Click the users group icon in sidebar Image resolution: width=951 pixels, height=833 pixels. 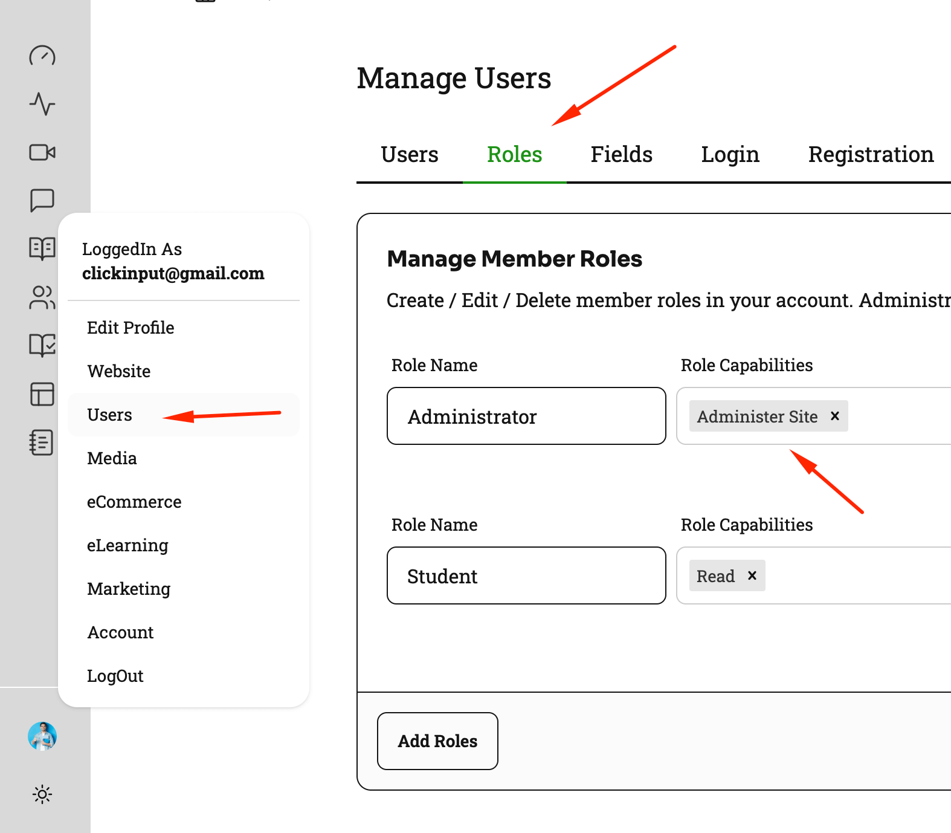[42, 297]
